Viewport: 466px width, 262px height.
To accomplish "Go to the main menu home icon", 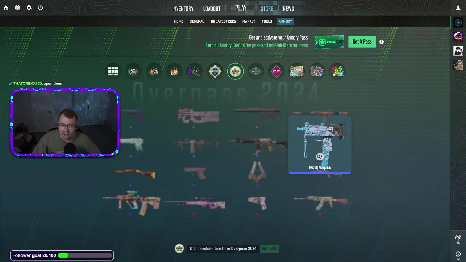I will coord(6,8).
